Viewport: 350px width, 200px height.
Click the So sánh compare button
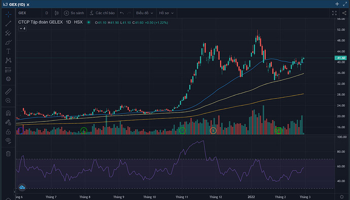point(74,13)
